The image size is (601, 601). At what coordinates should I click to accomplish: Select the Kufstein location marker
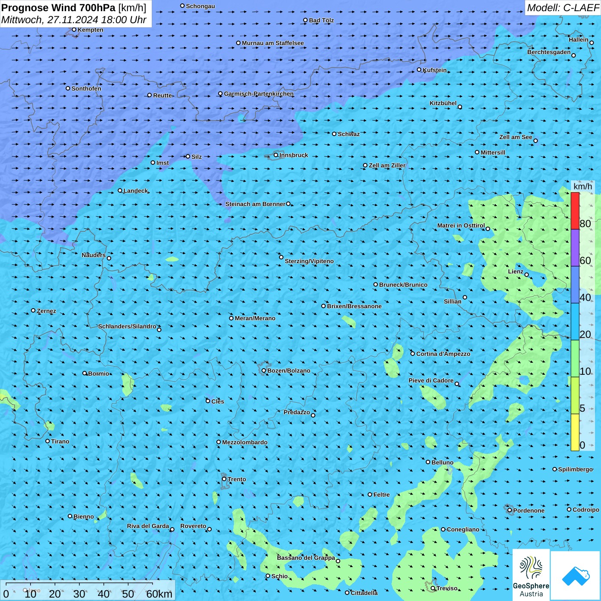pyautogui.click(x=419, y=70)
